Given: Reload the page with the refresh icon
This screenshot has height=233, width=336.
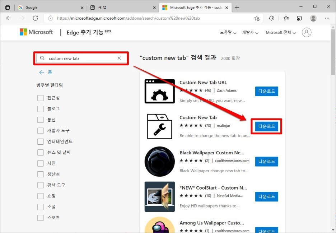Looking at the screenshot, I should (x=35, y=18).
